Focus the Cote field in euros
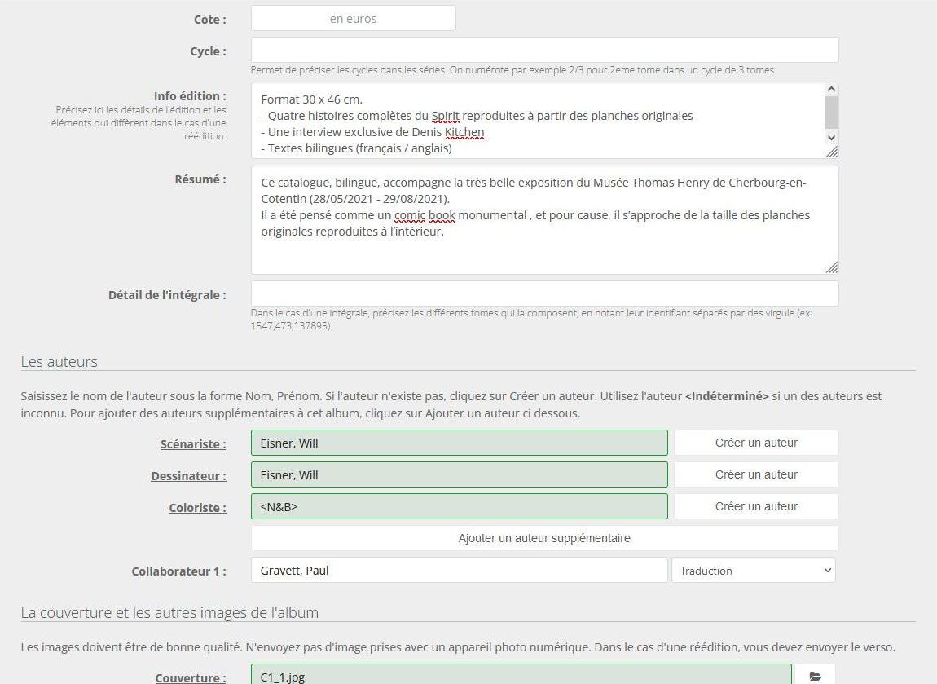937x684 pixels. coord(353,19)
